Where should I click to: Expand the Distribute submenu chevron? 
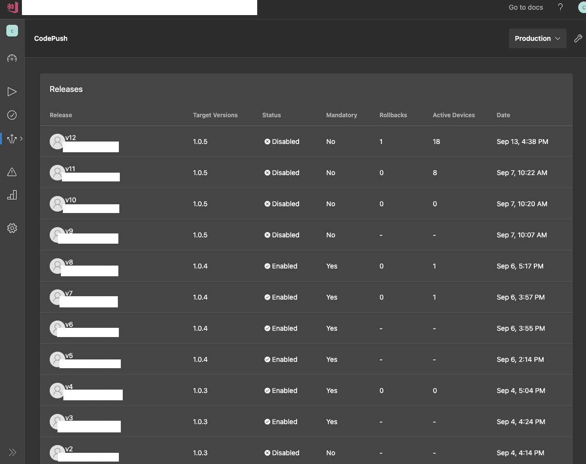[21, 139]
